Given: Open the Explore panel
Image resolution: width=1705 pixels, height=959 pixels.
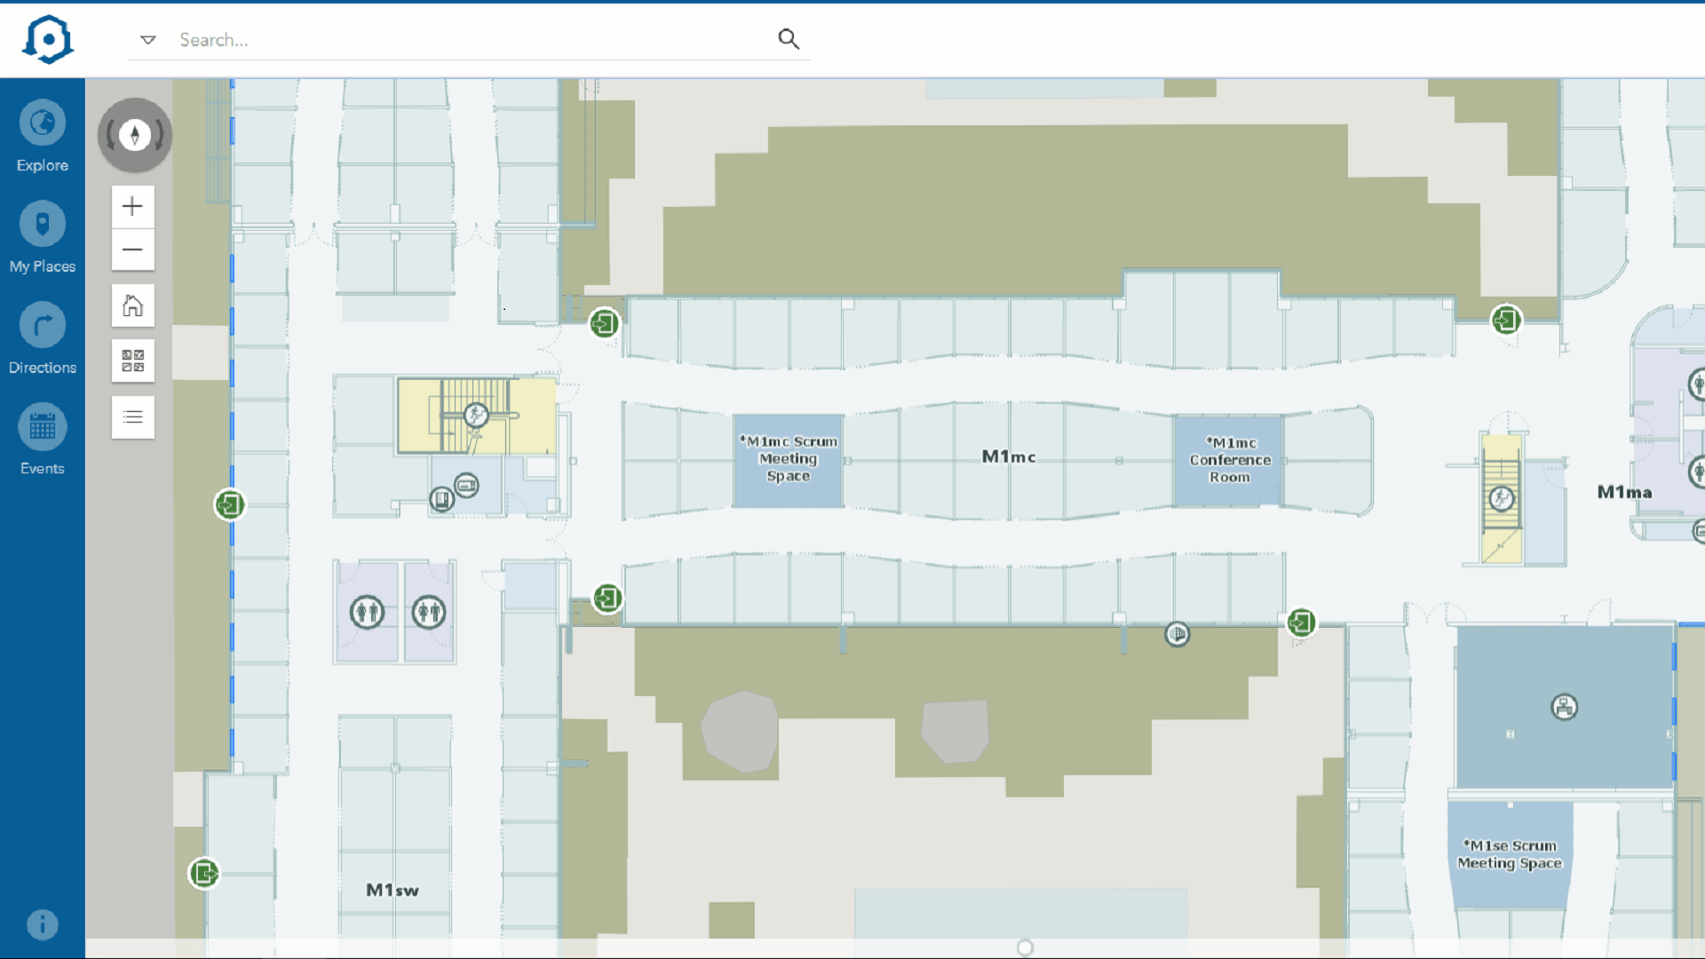Looking at the screenshot, I should [42, 137].
